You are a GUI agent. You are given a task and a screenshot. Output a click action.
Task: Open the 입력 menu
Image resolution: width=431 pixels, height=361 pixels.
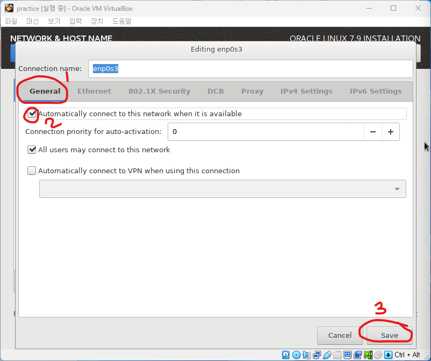click(x=75, y=21)
